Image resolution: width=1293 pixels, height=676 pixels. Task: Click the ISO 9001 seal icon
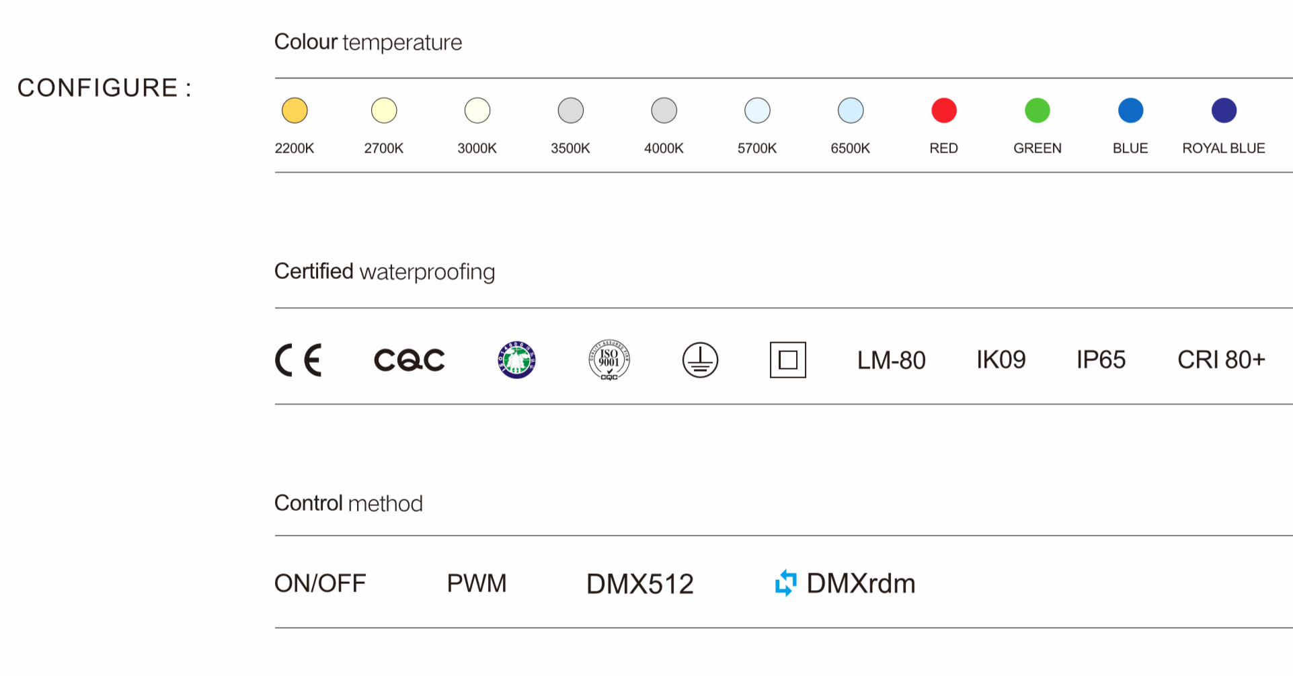pyautogui.click(x=609, y=360)
